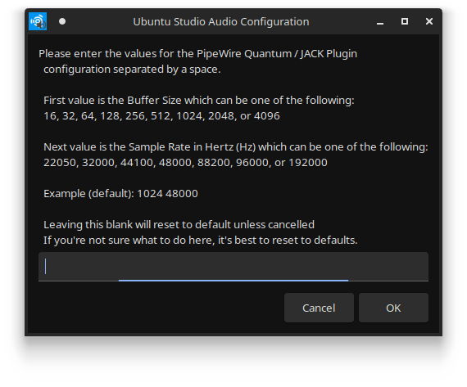Maximize the Audio Configuration dialog
Screen dimensions: 467x387
pos(405,21)
